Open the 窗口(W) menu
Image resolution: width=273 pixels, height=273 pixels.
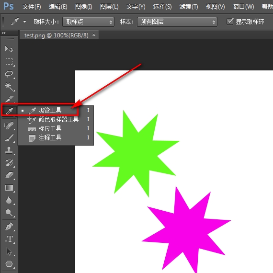[x=244, y=7]
